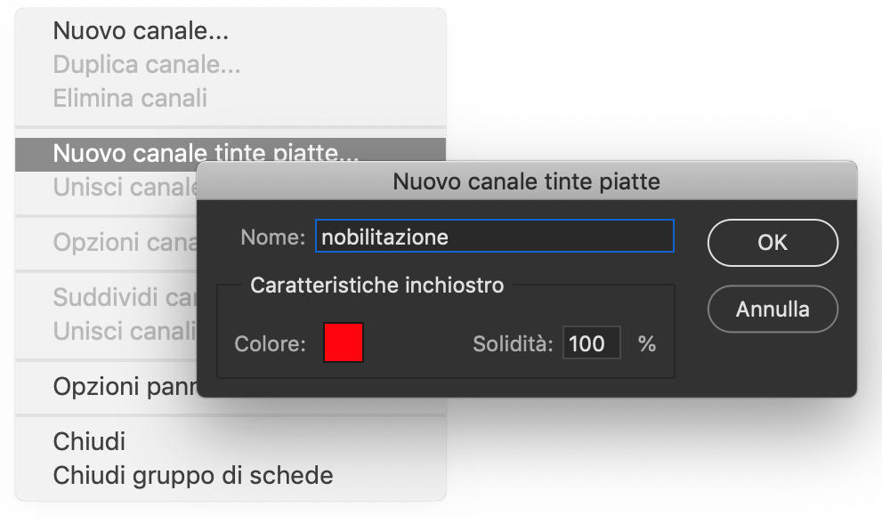Click the Nuovo canale... menu item
Screen dimensions: 882x523
coord(141,32)
